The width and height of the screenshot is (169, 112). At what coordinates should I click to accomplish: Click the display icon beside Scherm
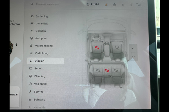click(31, 68)
